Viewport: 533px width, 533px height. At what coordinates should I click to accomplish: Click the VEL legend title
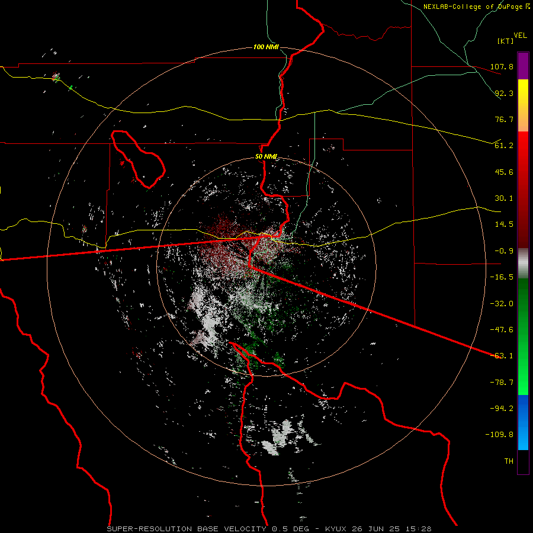point(520,36)
